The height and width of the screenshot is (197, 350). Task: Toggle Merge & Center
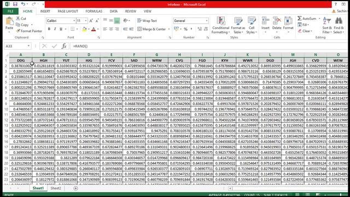(x=151, y=29)
